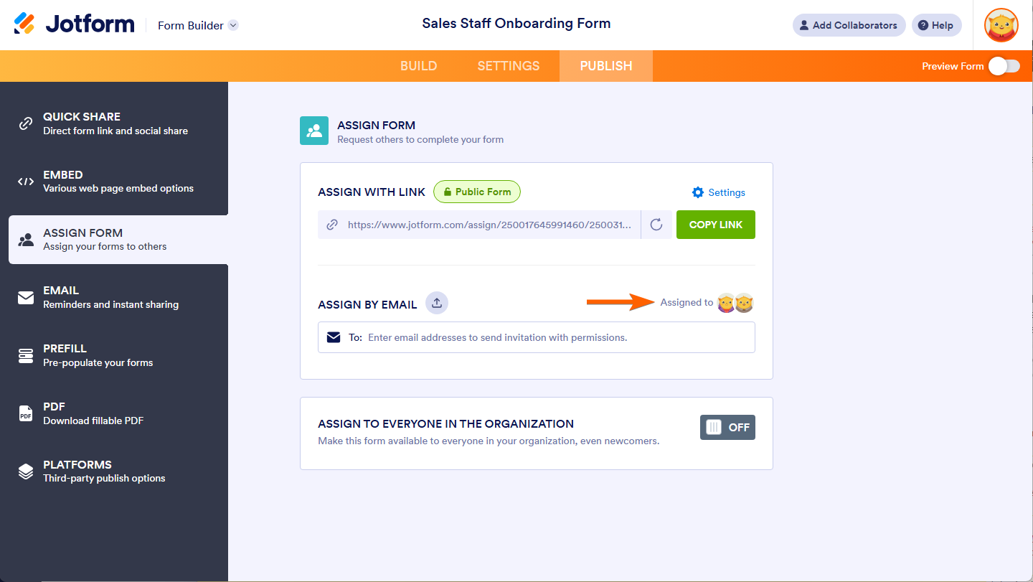Open the assign link Settings
Image resolution: width=1033 pixels, height=582 pixels.
[719, 192]
